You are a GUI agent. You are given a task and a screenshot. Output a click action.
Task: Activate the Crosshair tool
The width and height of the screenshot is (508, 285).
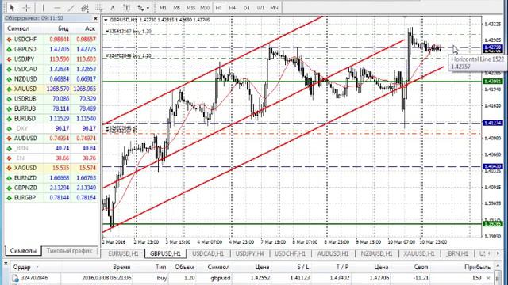(26, 7)
